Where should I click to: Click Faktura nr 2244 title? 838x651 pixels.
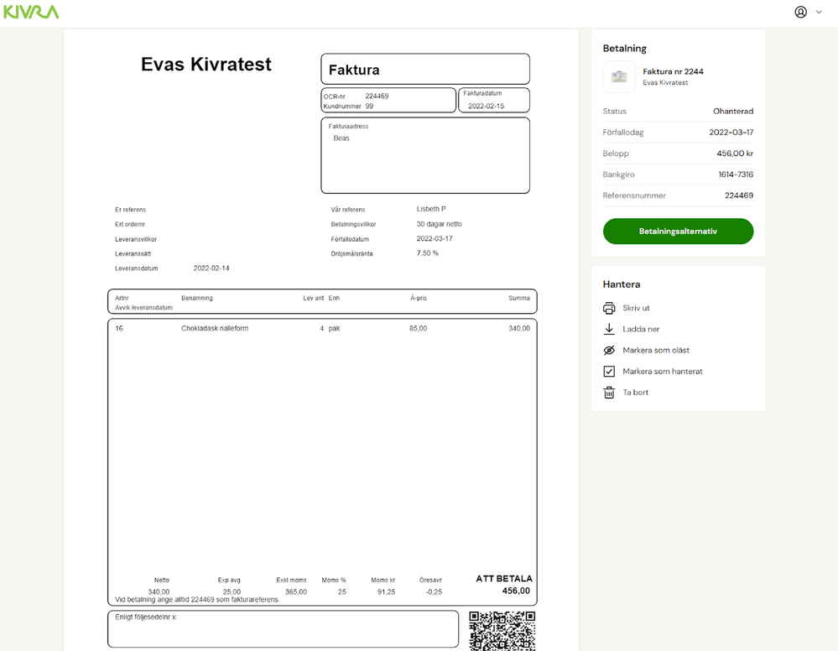(x=673, y=71)
